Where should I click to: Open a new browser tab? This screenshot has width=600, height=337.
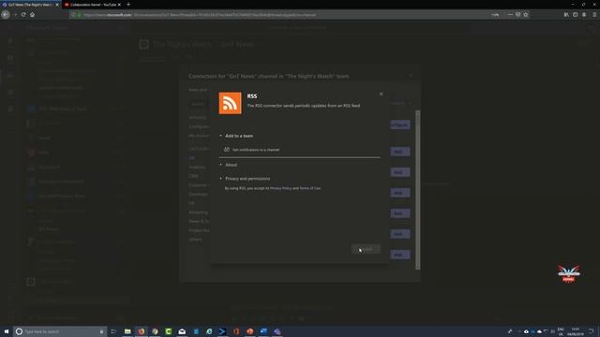128,5
